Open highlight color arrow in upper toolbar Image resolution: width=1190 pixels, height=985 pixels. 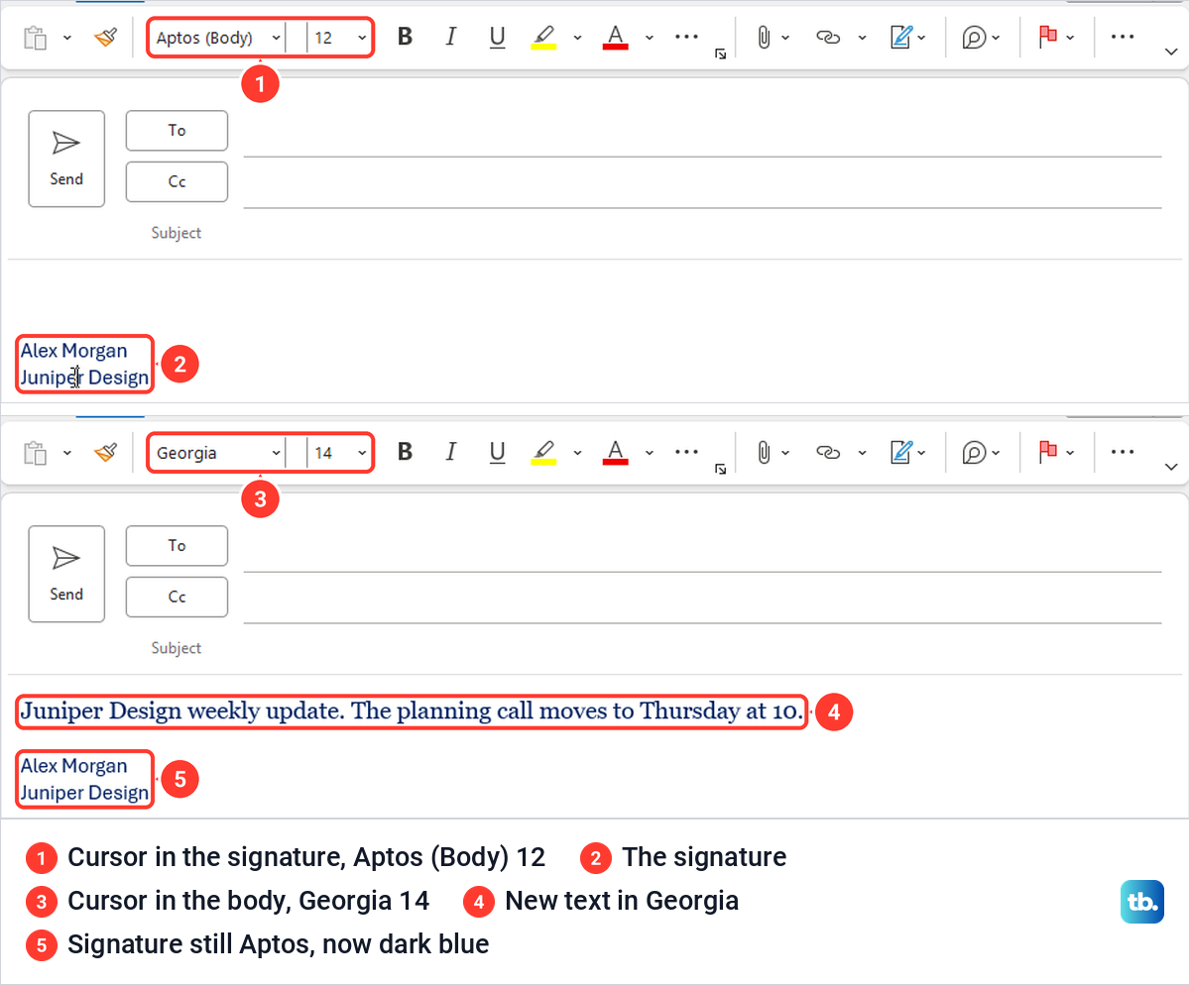(577, 38)
